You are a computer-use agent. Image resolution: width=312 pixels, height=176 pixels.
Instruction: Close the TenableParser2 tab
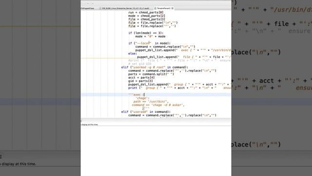click(x=173, y=8)
